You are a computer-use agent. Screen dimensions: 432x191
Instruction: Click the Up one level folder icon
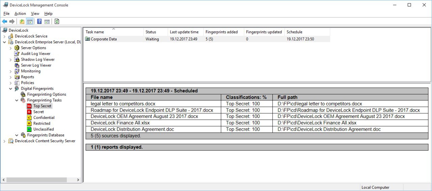pos(22,22)
